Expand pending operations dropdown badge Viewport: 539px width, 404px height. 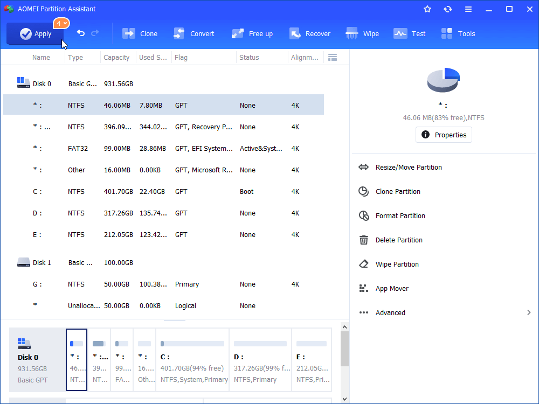pyautogui.click(x=61, y=23)
